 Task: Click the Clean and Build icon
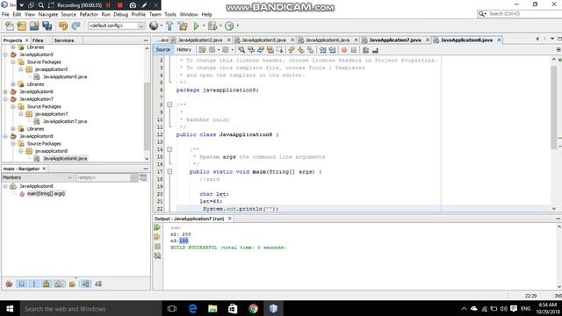(x=183, y=25)
